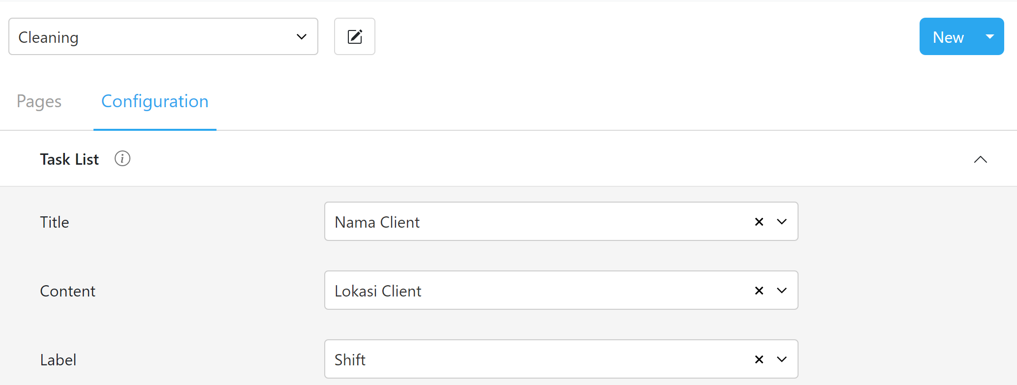Screen dimensions: 1017x385
Task: Click the Shift value in the Label field
Action: click(350, 359)
